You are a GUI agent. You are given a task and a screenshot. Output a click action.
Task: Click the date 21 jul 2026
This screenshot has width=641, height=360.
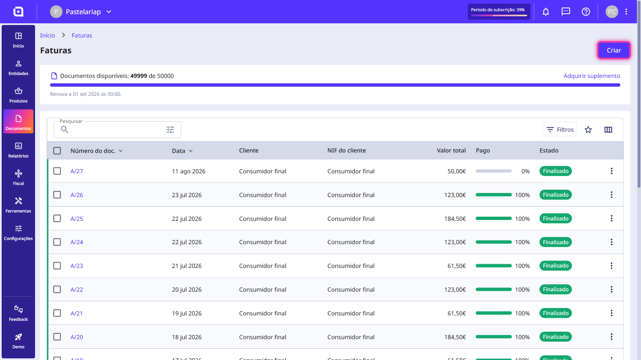[187, 266]
